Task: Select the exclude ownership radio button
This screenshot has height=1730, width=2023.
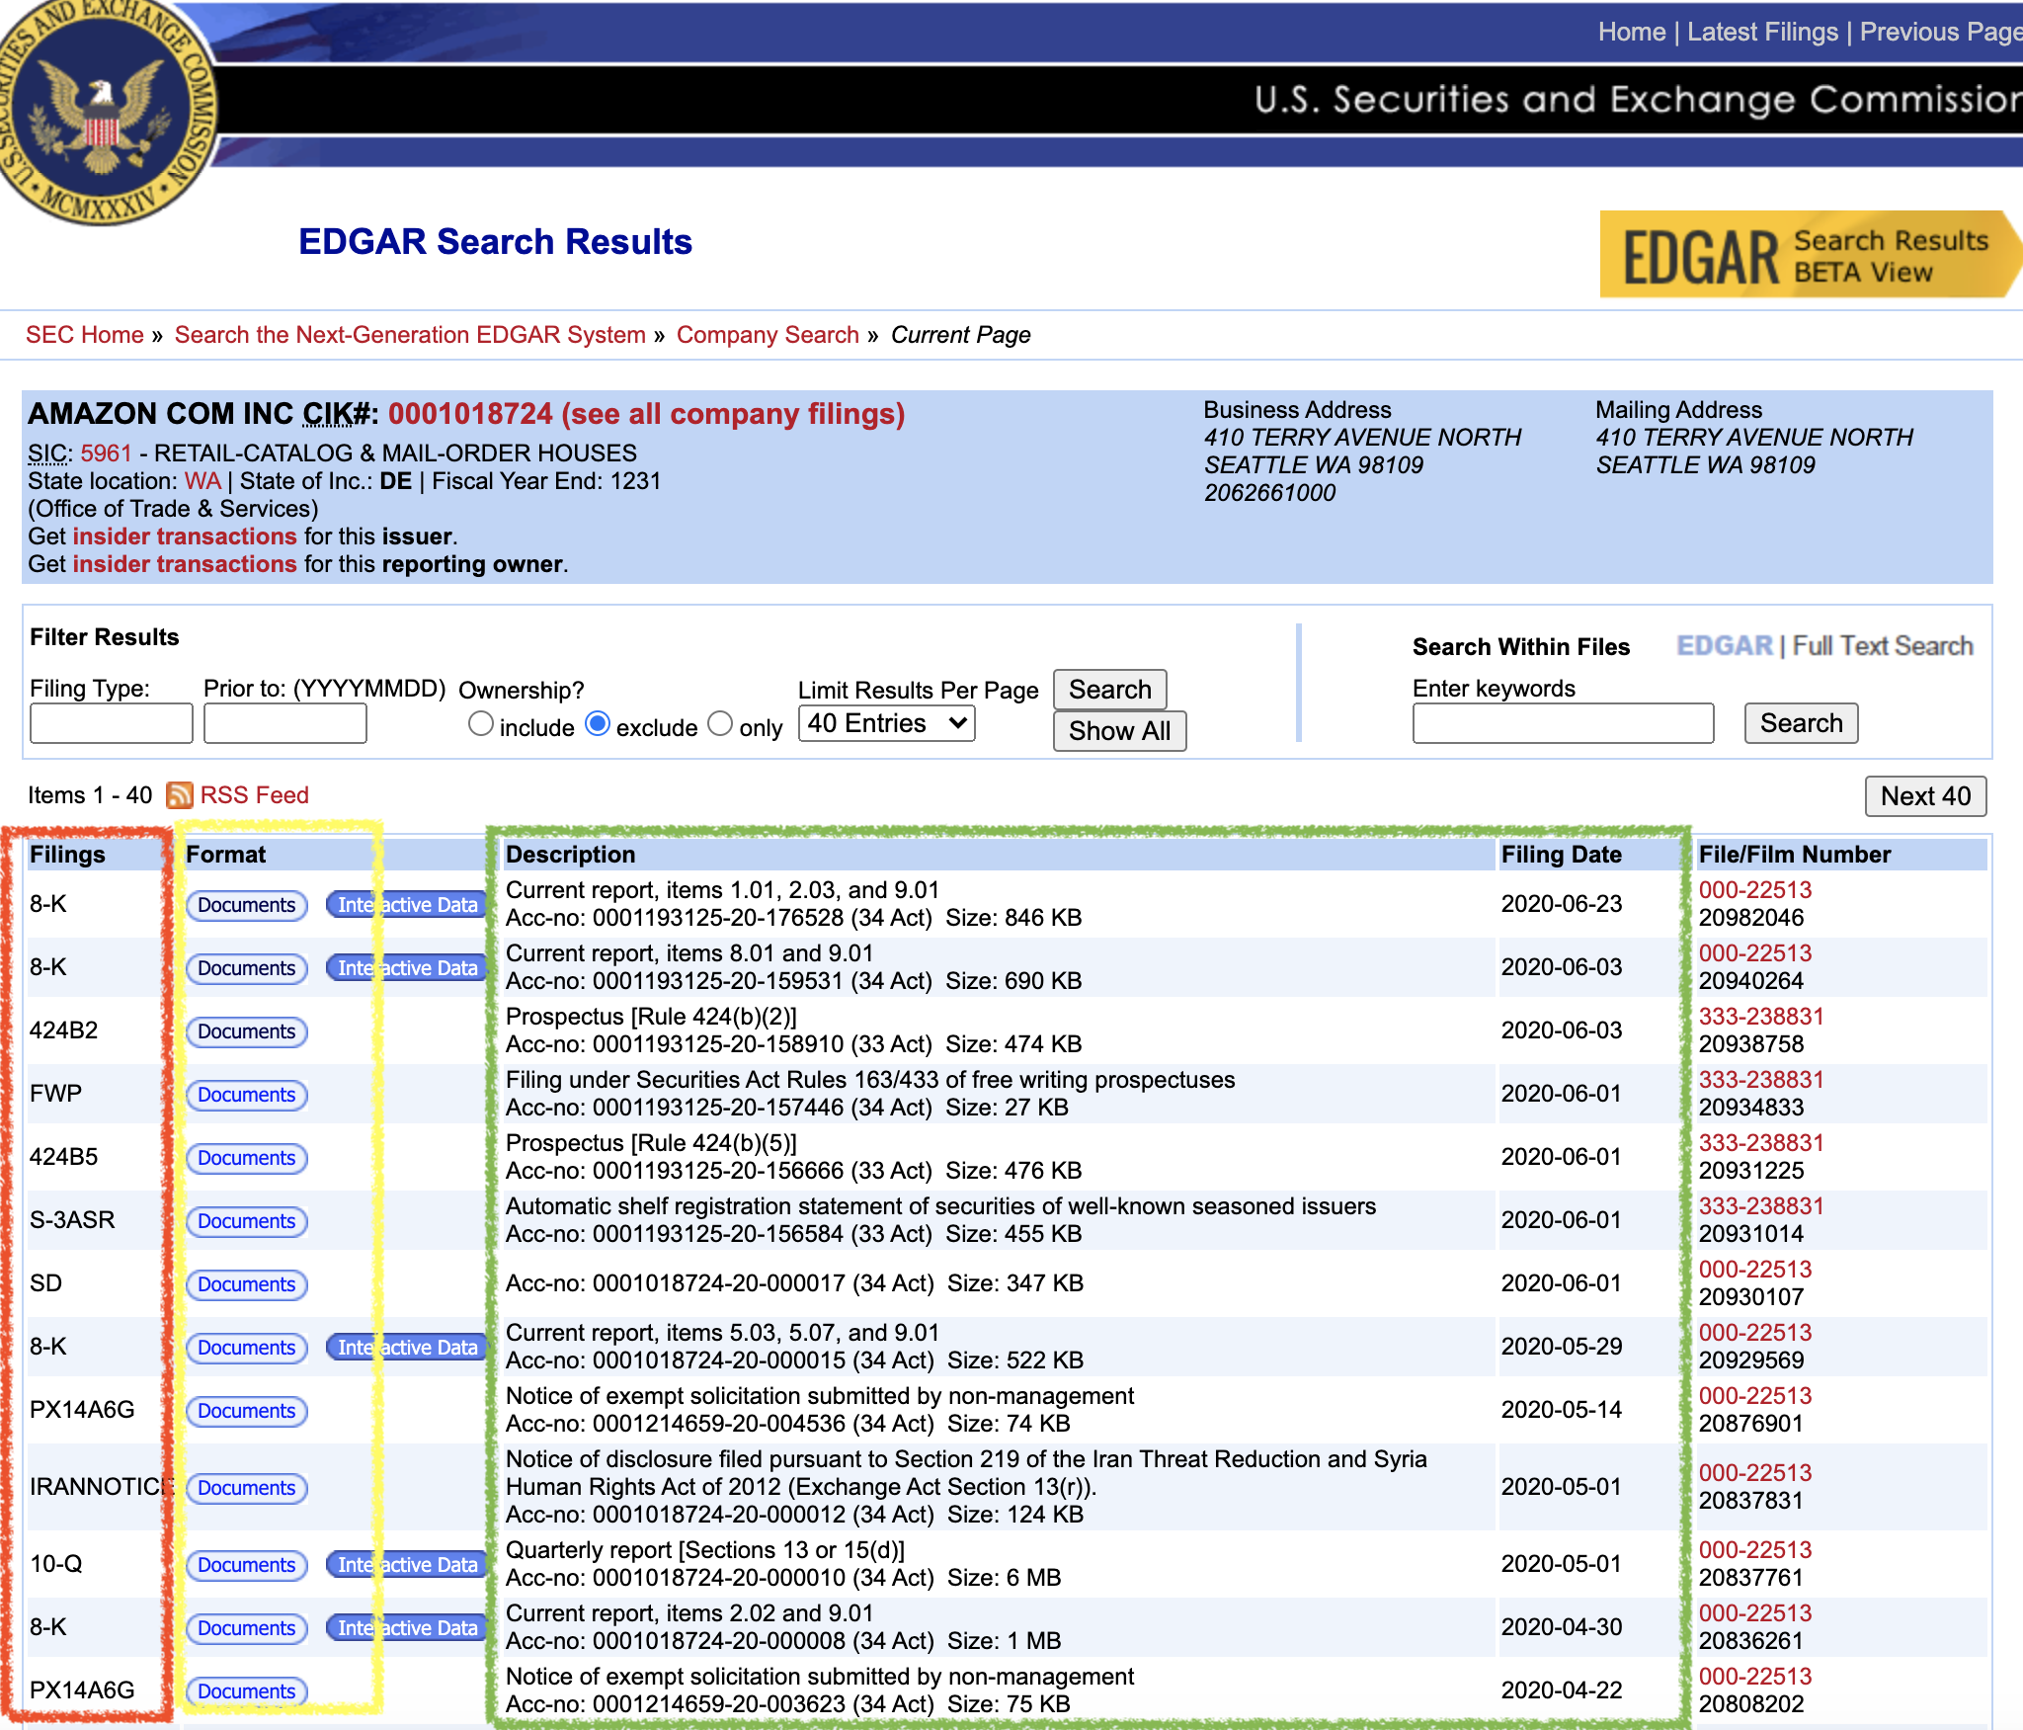Action: point(598,724)
